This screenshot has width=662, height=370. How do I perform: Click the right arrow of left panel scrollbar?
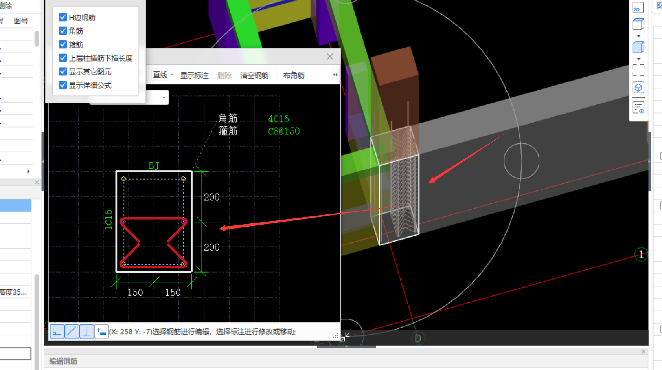(x=28, y=171)
